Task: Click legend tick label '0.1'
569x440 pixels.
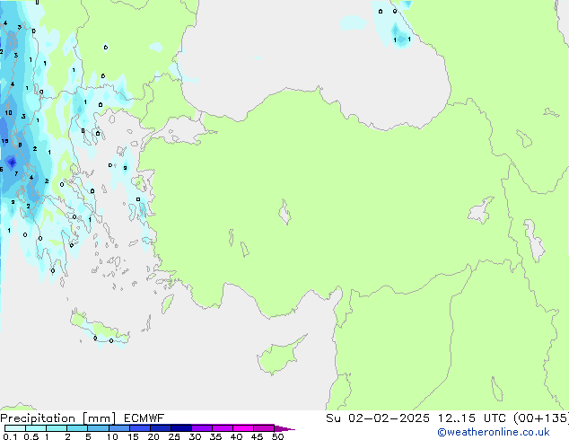Action: tap(10, 436)
